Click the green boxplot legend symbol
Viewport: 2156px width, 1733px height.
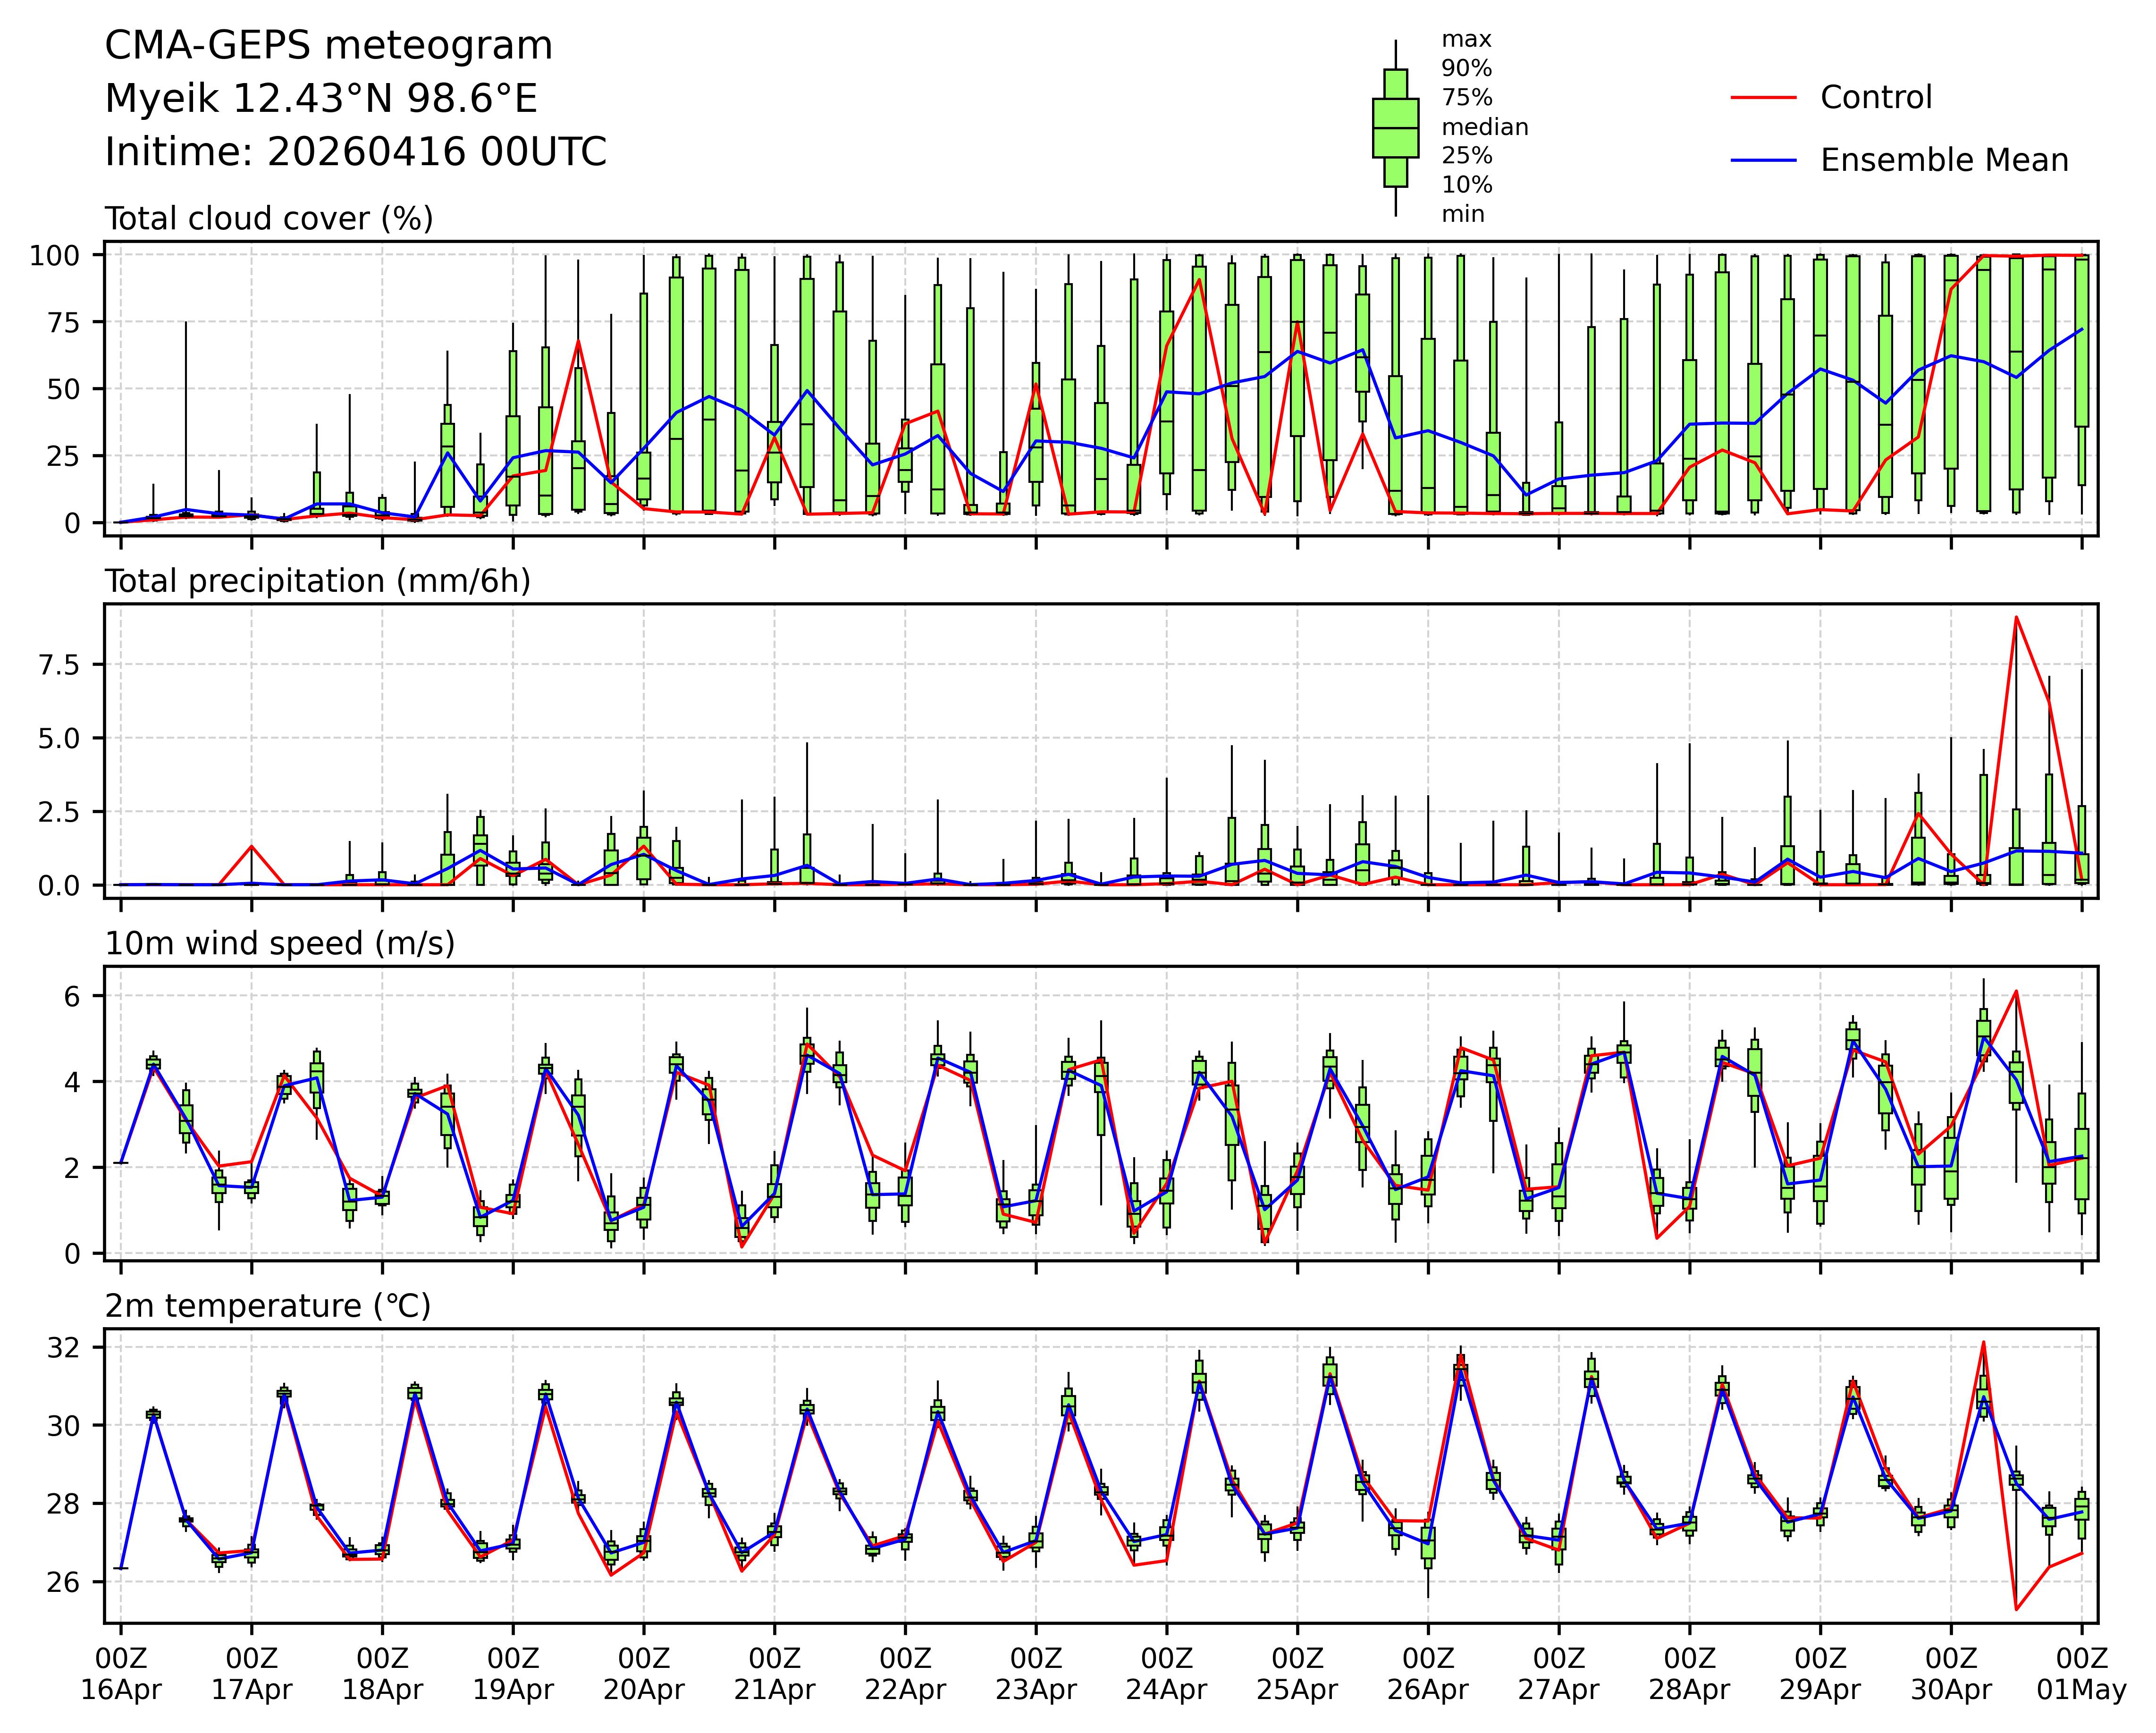coord(1395,128)
